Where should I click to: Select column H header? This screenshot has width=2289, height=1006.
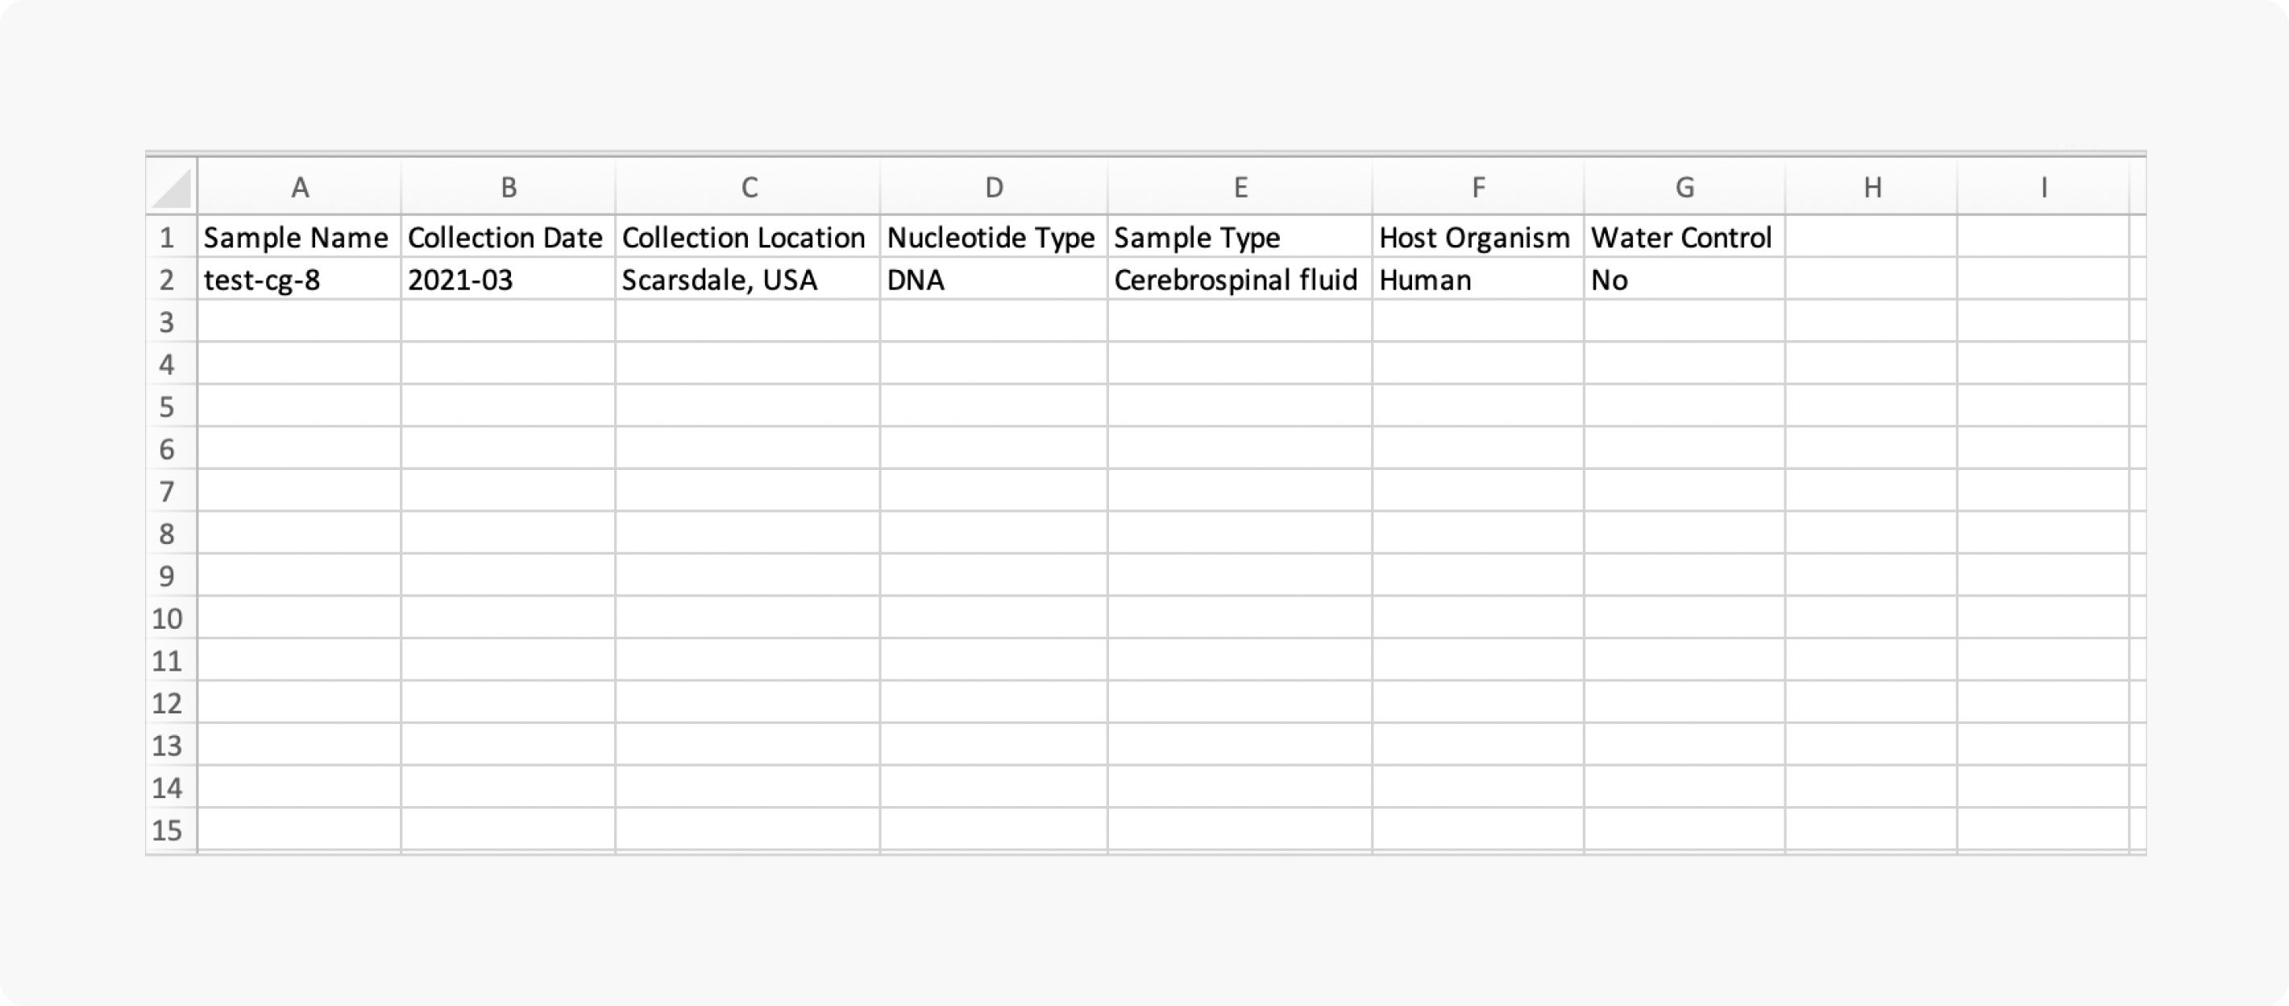(1871, 187)
